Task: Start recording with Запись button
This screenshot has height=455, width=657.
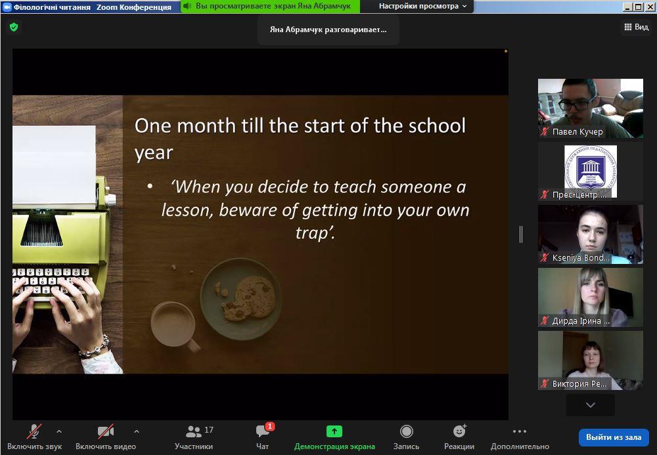Action: click(x=406, y=437)
